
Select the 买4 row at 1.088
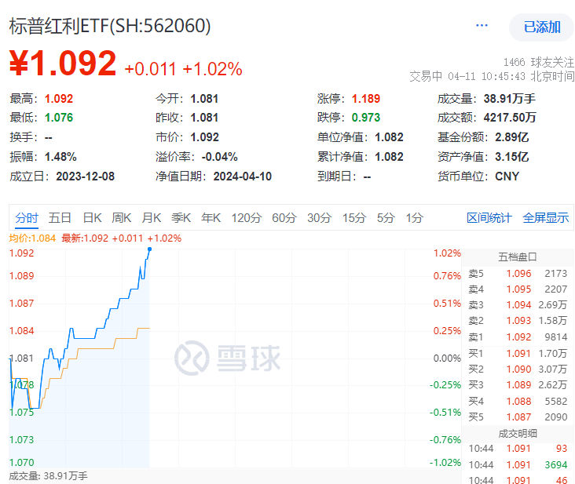tap(518, 402)
